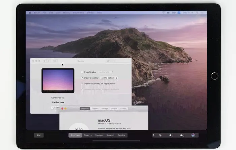Uncheck Show Touch Bar
Image resolution: width=236 pixels, height=150 pixels.
[x=82, y=78]
